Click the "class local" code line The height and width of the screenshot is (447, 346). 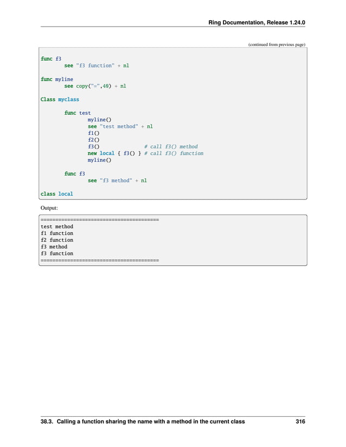coord(57,194)
